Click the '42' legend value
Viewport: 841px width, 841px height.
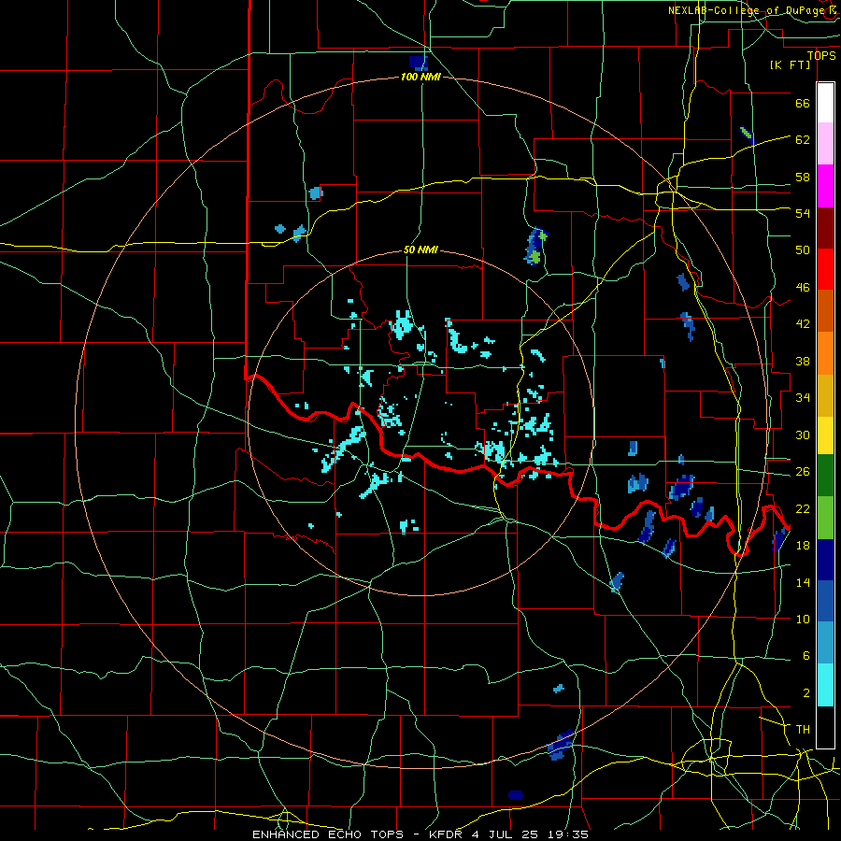803,324
